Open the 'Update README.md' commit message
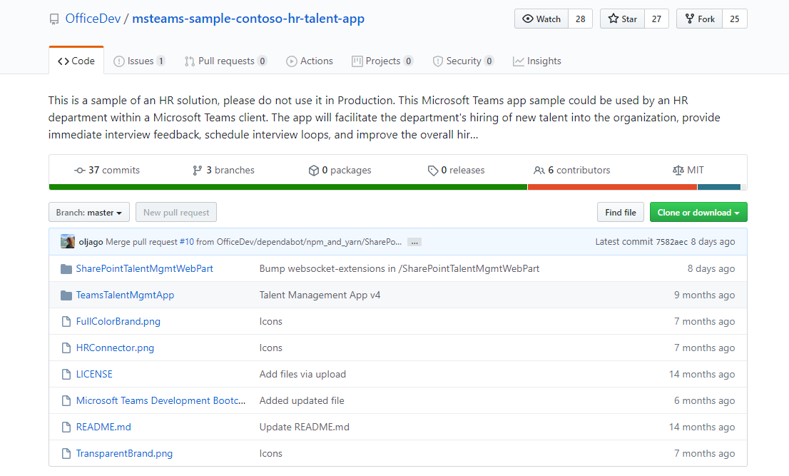789x476 pixels. pyautogui.click(x=305, y=427)
